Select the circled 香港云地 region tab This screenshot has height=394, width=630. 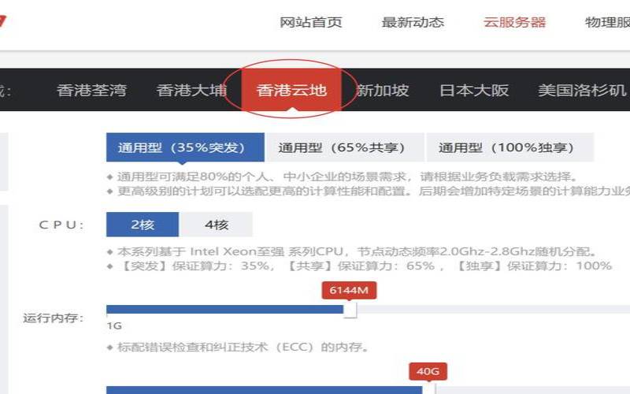tap(291, 90)
